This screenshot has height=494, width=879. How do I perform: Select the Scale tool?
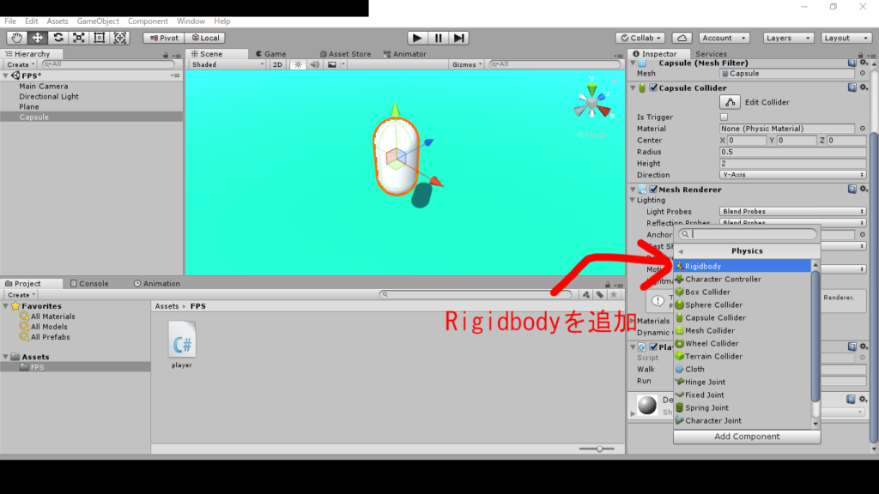coord(79,38)
